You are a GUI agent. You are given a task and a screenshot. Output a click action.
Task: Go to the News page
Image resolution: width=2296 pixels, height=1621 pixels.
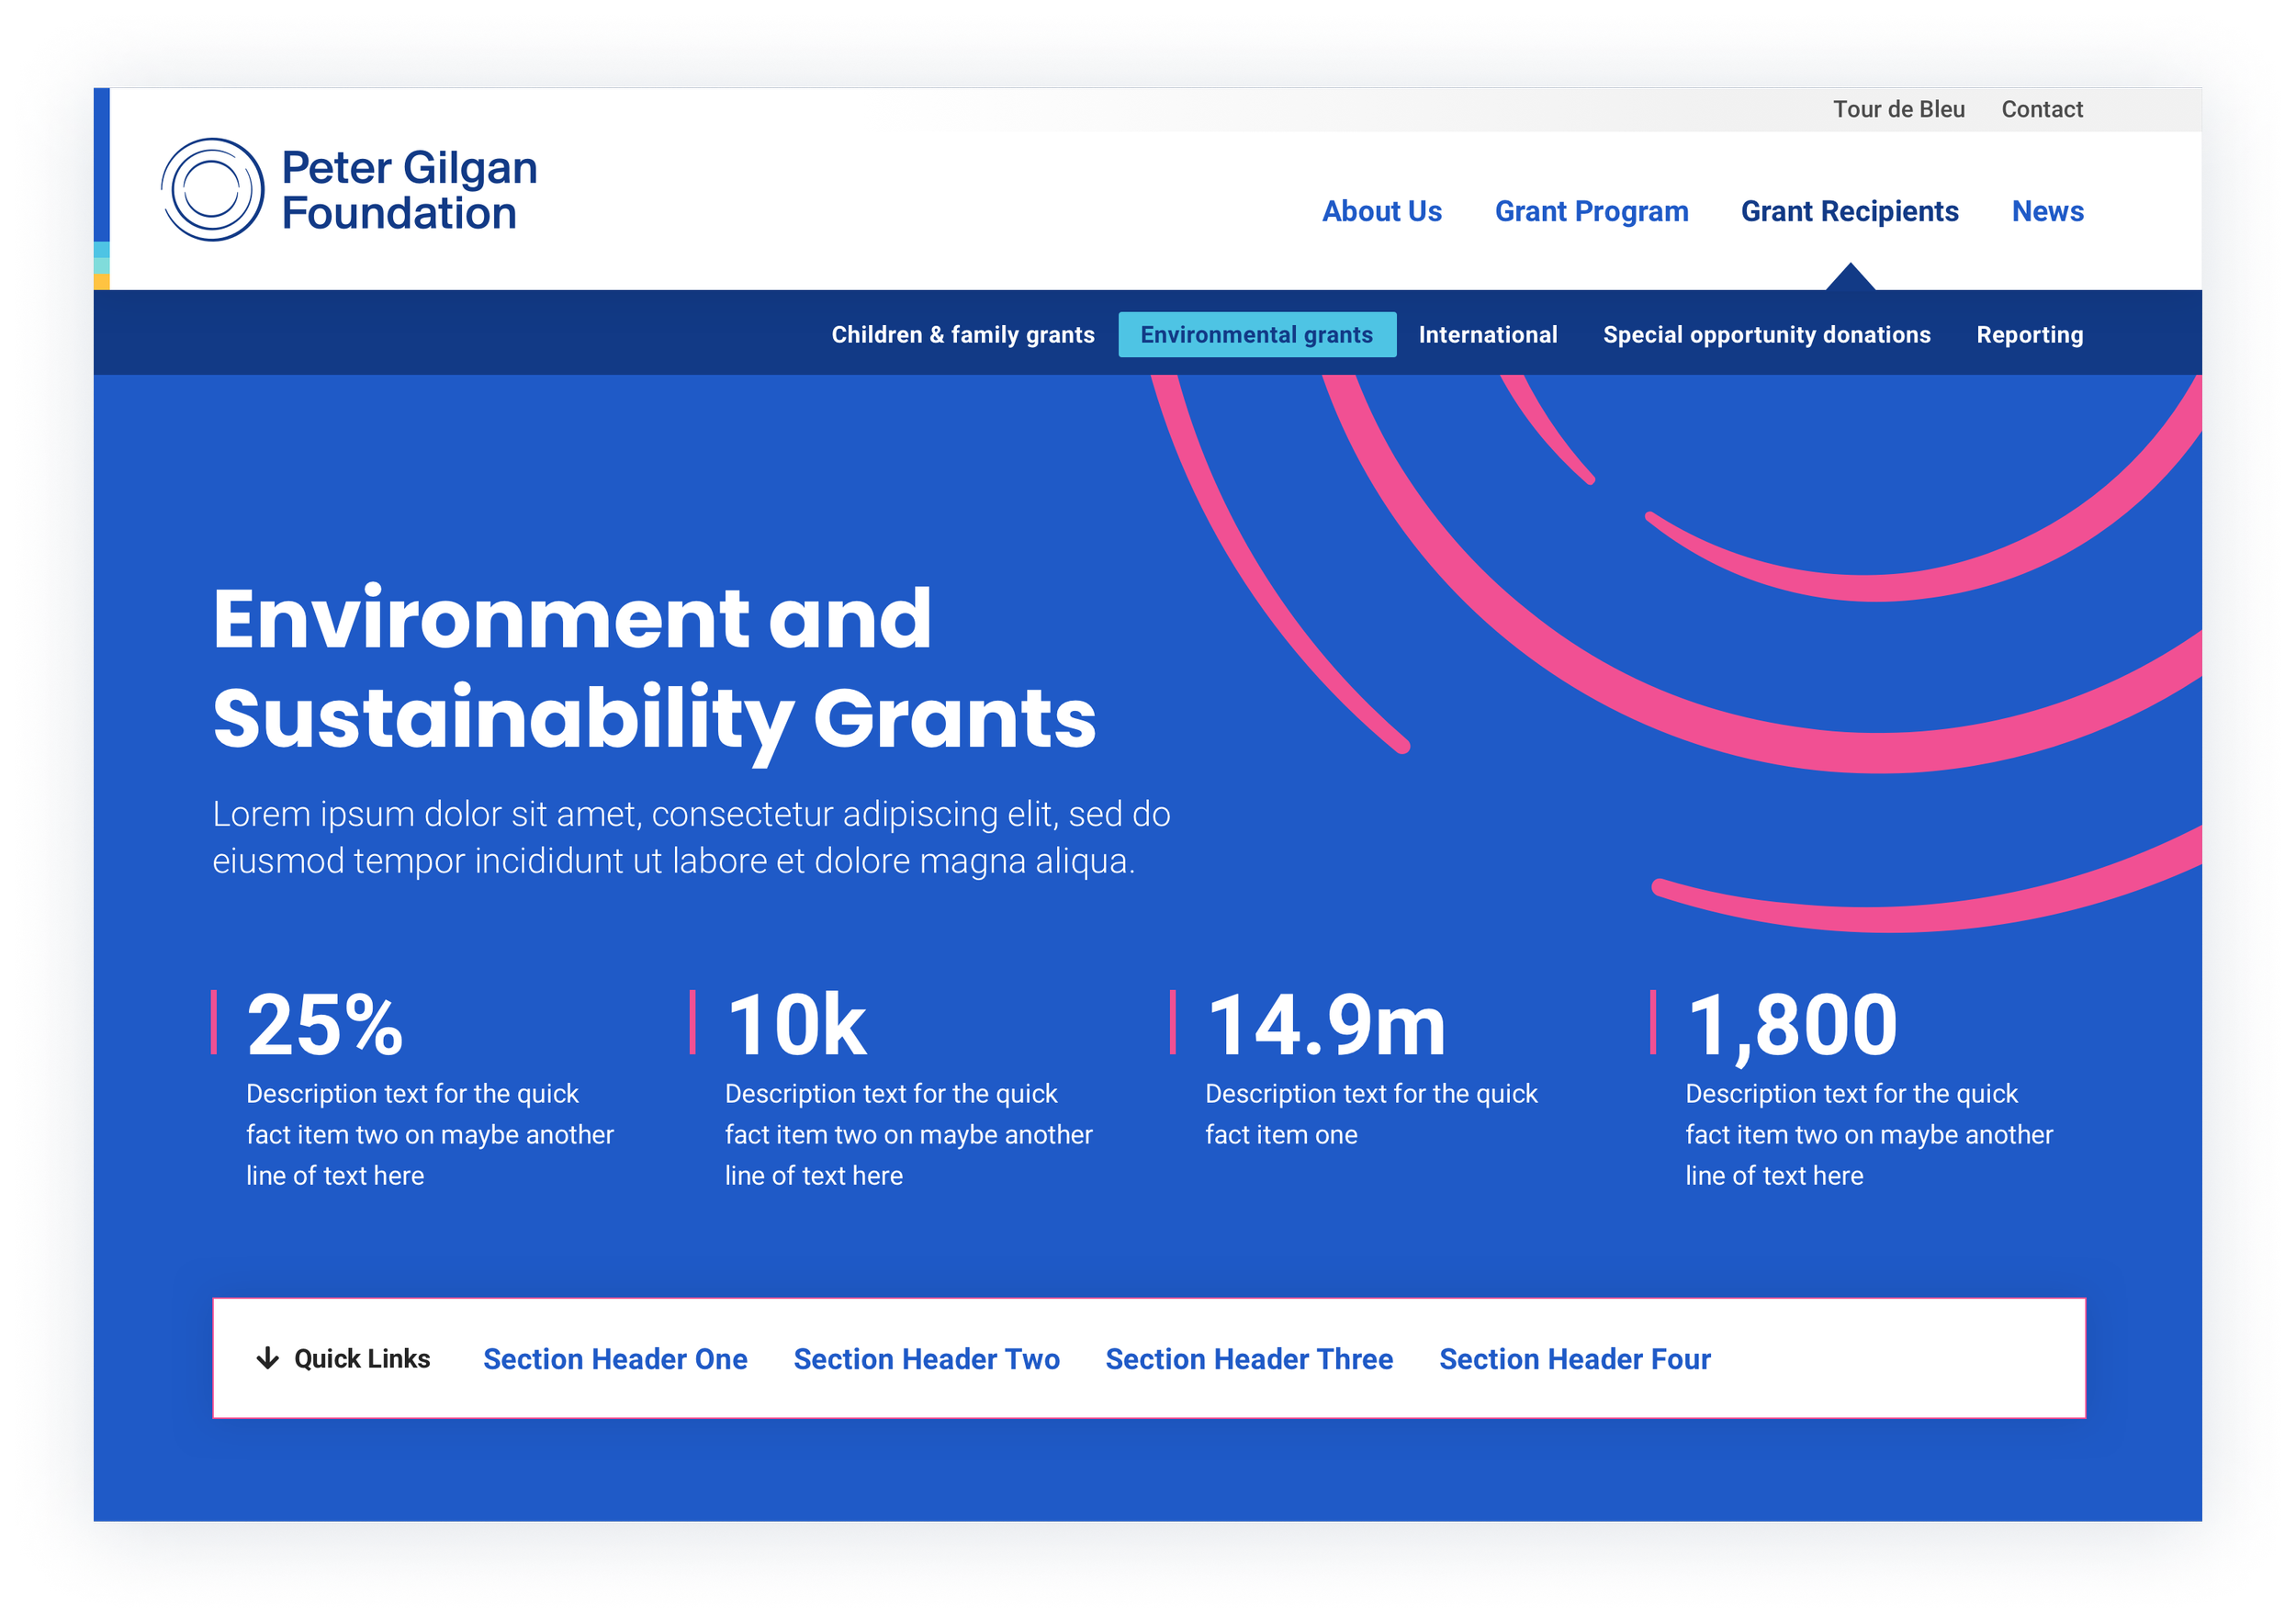click(2046, 211)
